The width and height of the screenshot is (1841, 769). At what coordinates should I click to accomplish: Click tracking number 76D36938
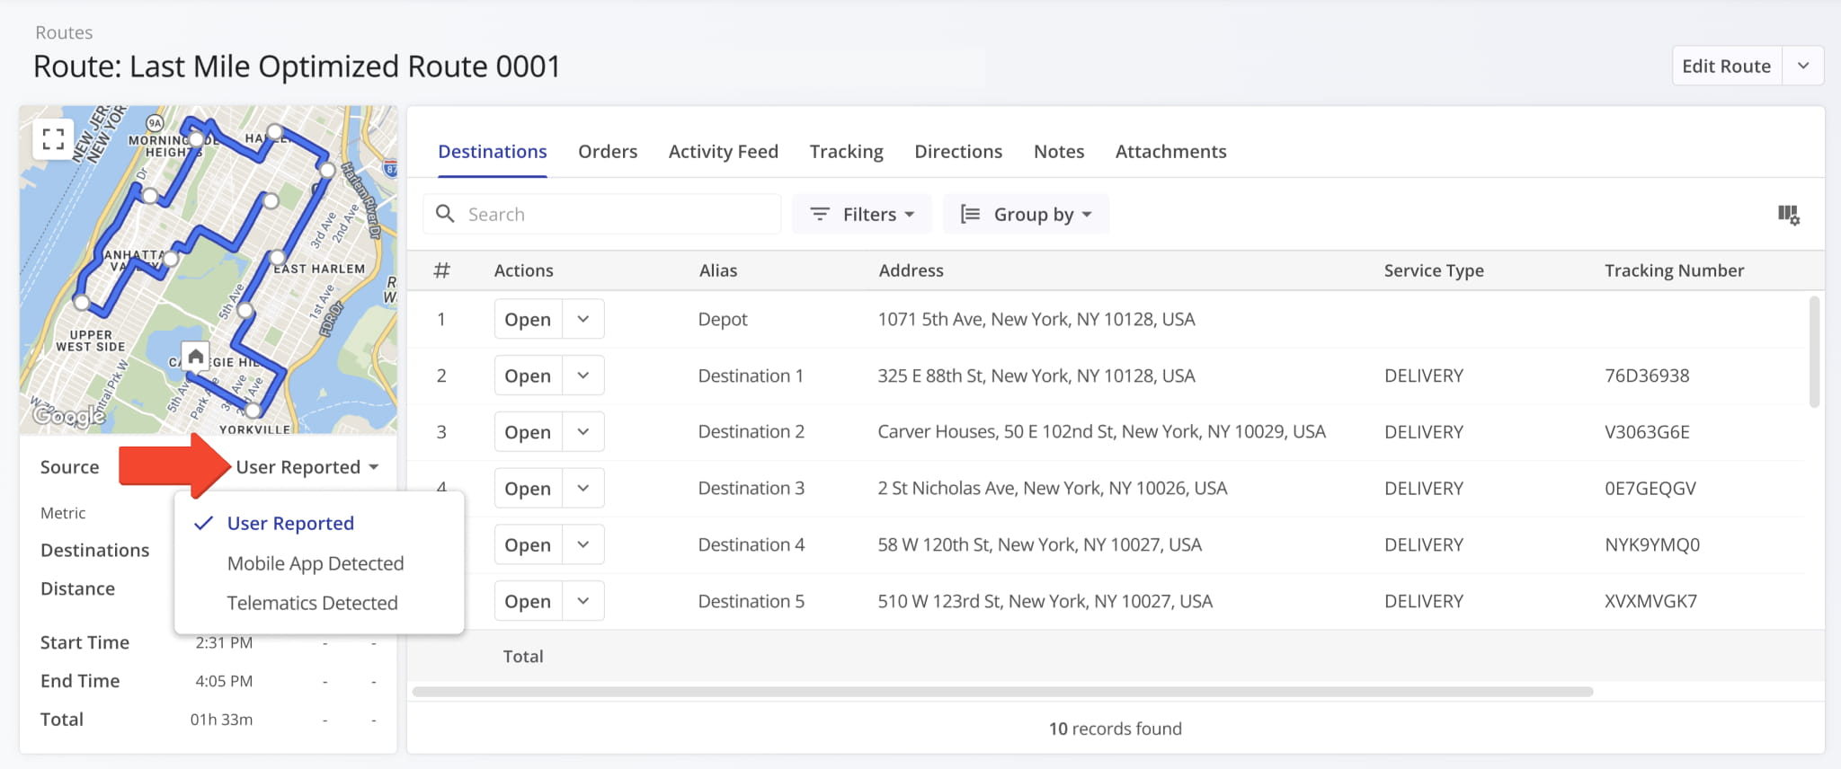coord(1647,376)
